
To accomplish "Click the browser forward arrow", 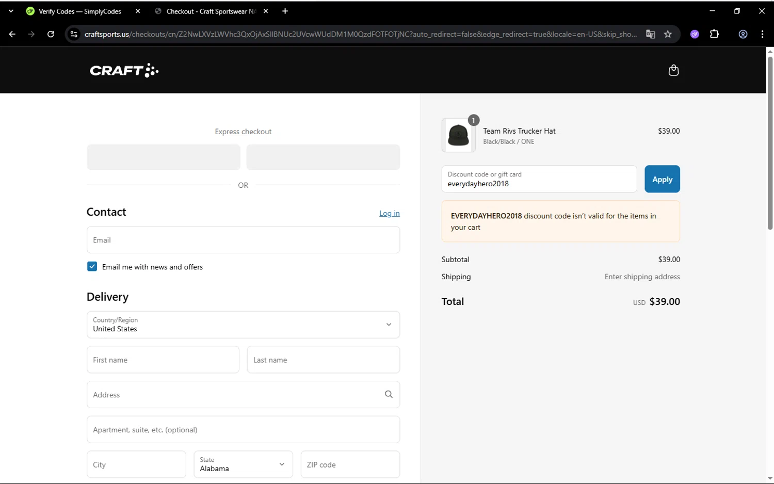I will 31,34.
